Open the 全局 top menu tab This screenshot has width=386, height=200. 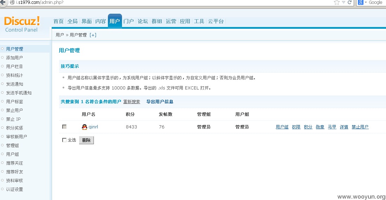[x=72, y=21]
